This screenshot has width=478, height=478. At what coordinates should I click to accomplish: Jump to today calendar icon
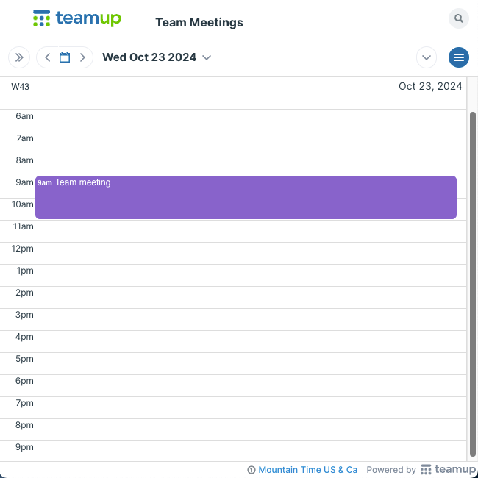tap(65, 57)
